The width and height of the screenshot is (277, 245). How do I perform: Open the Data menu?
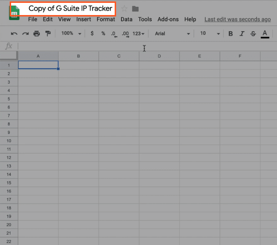pyautogui.click(x=126, y=19)
